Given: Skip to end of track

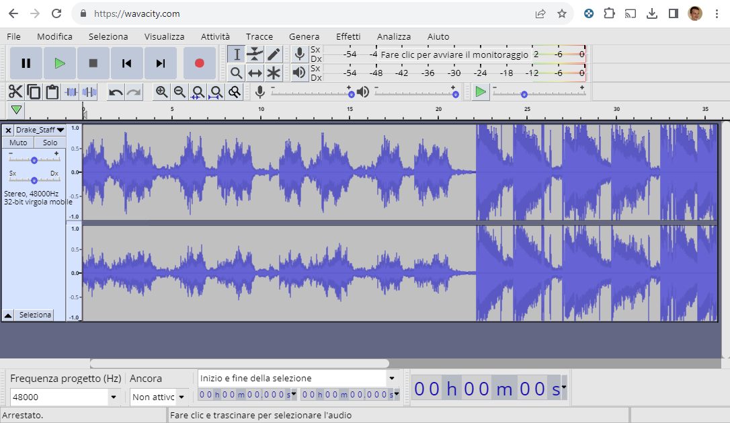Looking at the screenshot, I should (x=160, y=63).
